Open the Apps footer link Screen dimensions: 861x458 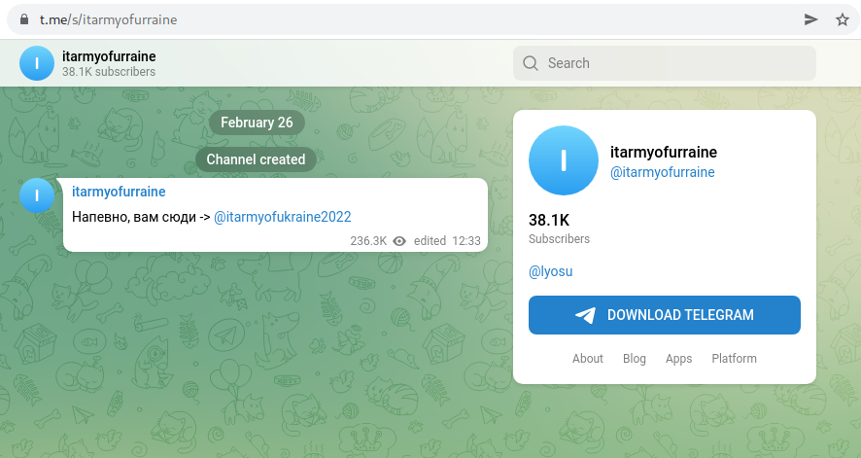678,358
